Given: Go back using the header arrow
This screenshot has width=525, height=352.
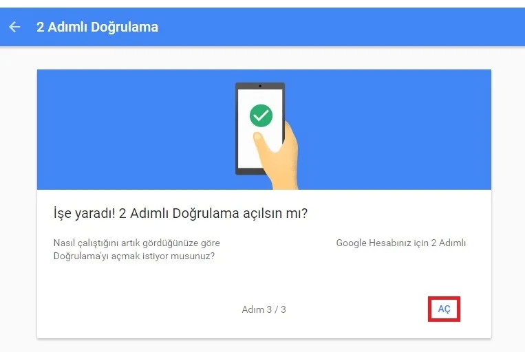Looking at the screenshot, I should coord(14,27).
